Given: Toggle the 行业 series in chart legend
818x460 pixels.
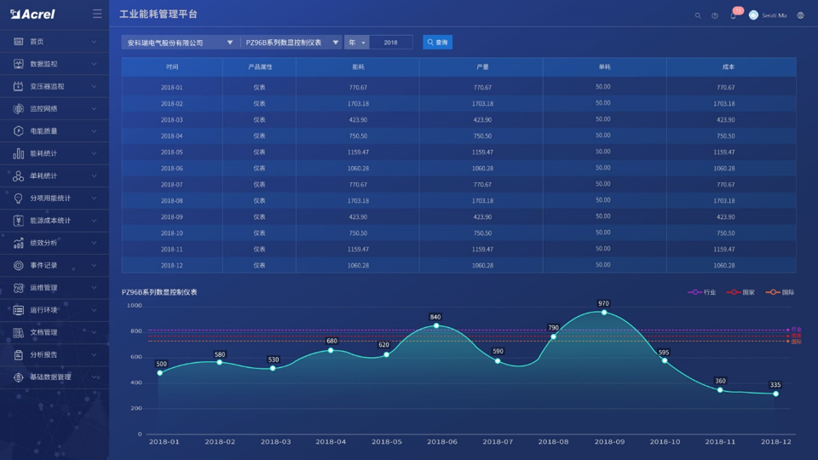Looking at the screenshot, I should pyautogui.click(x=702, y=292).
